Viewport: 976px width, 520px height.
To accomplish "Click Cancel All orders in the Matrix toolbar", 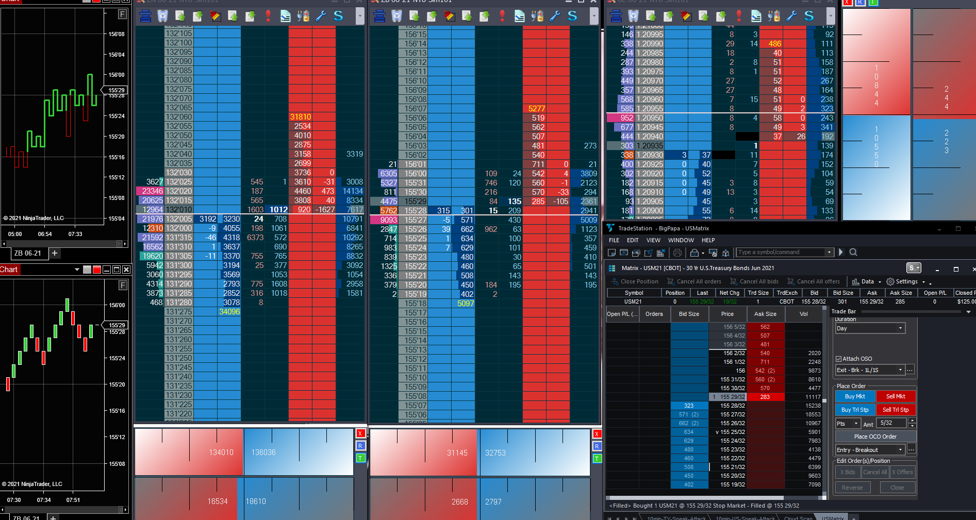I will (694, 281).
